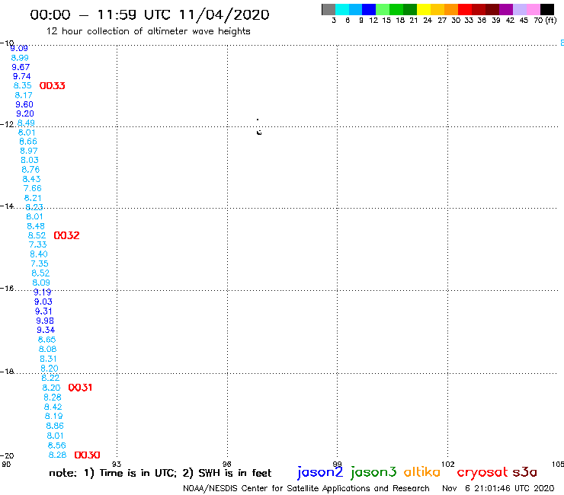
Task: Click the 9.74 wave height value
Action: 22,77
